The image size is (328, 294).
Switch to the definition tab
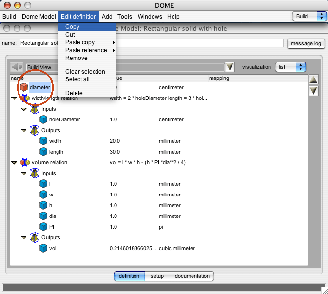tap(129, 276)
